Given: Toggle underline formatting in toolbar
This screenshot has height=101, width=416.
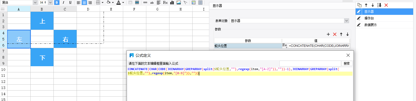Looking at the screenshot, I should coord(70,3).
